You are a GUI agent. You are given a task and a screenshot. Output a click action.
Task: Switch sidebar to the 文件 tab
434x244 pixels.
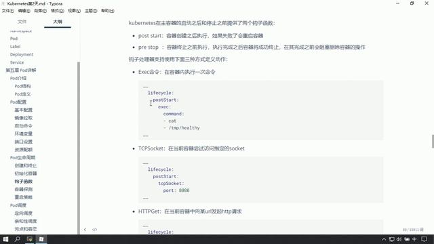click(x=22, y=22)
